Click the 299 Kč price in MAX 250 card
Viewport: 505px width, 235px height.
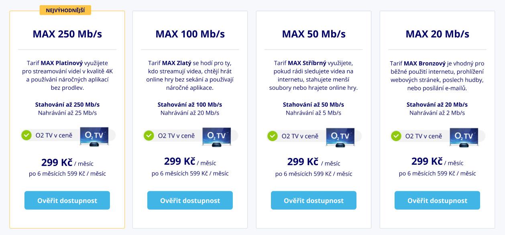point(57,162)
